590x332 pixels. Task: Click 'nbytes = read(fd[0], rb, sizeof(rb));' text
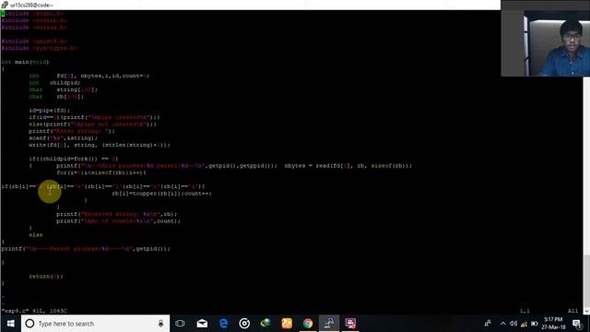pyautogui.click(x=348, y=166)
